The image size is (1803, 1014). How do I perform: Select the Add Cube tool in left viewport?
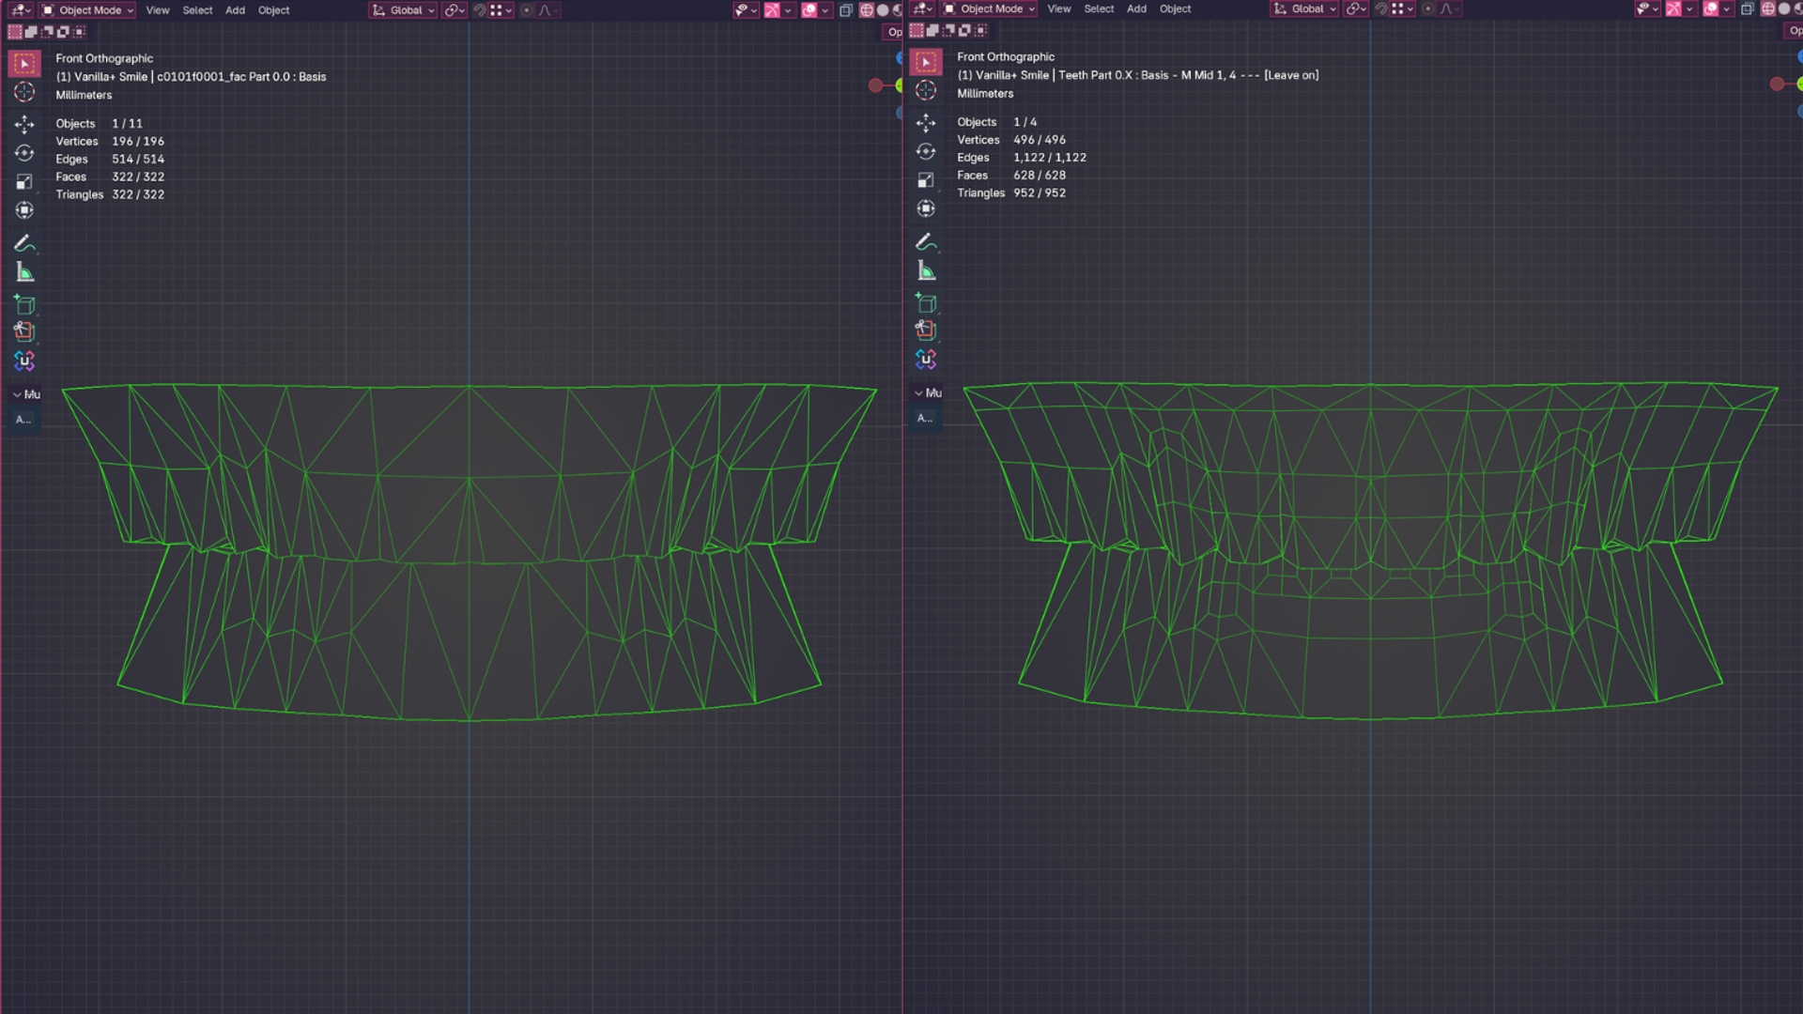(24, 305)
